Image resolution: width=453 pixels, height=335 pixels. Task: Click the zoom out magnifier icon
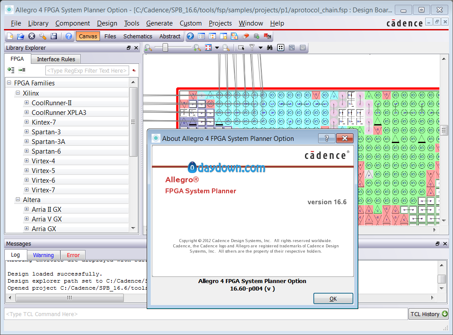pyautogui.click(x=148, y=48)
